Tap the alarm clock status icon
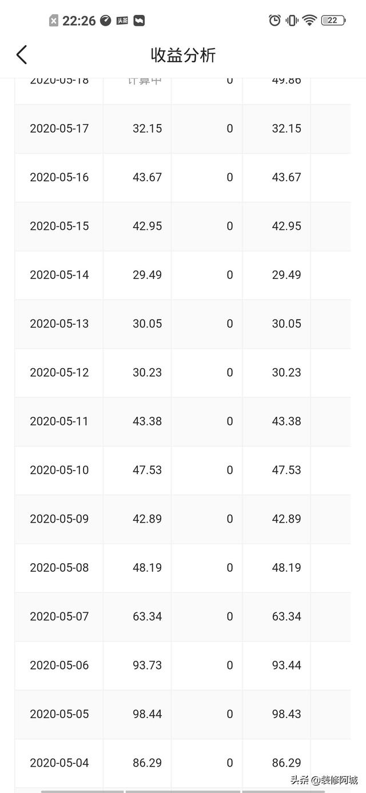Image resolution: width=366 pixels, height=793 pixels. 274,21
